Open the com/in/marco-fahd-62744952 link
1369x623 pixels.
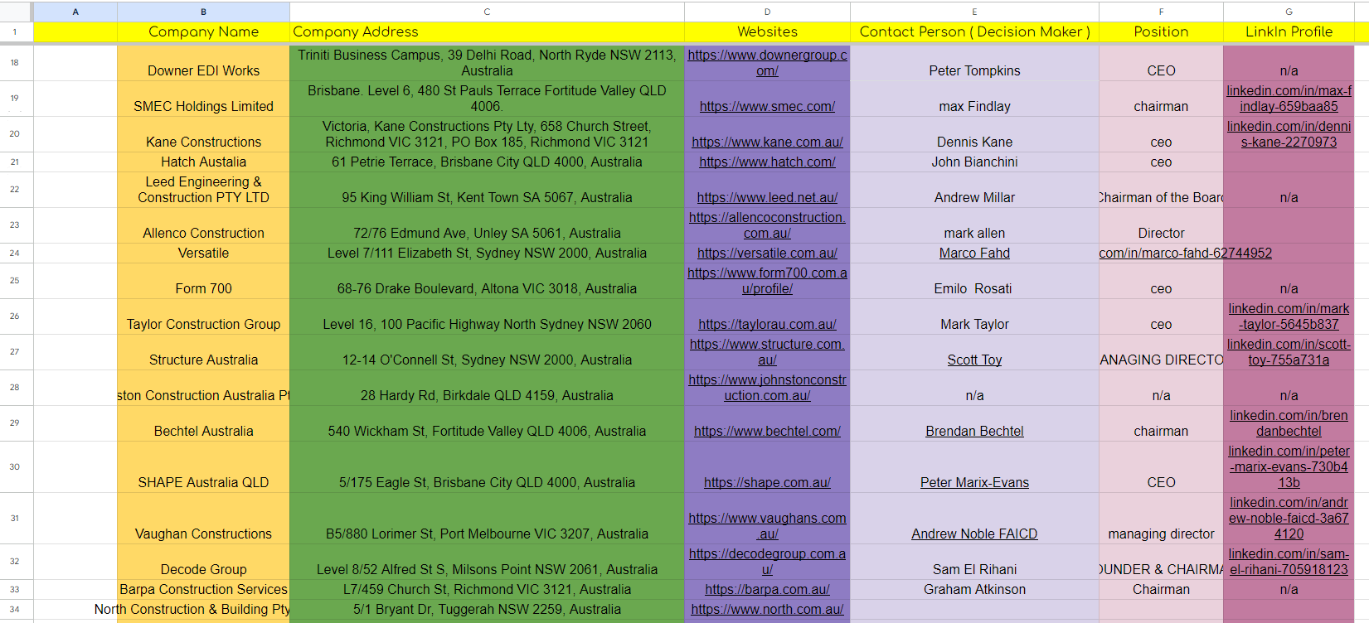coord(1185,253)
